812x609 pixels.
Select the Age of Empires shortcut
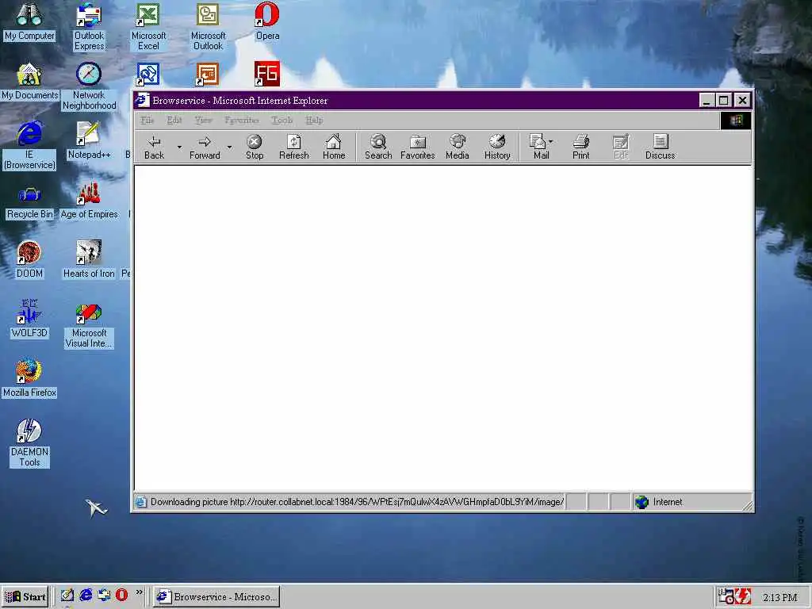[89, 201]
